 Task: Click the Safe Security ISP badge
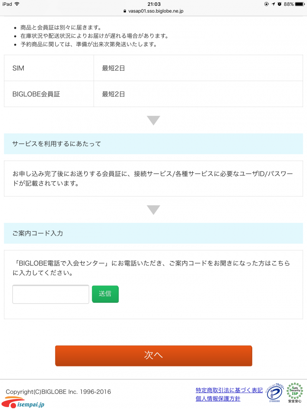pos(295,393)
